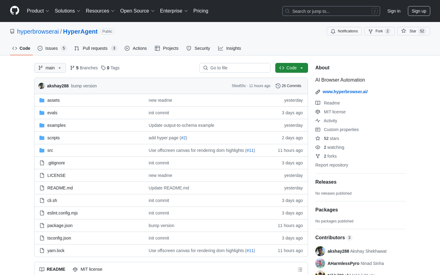Open tsconfig.json file

coord(59,238)
